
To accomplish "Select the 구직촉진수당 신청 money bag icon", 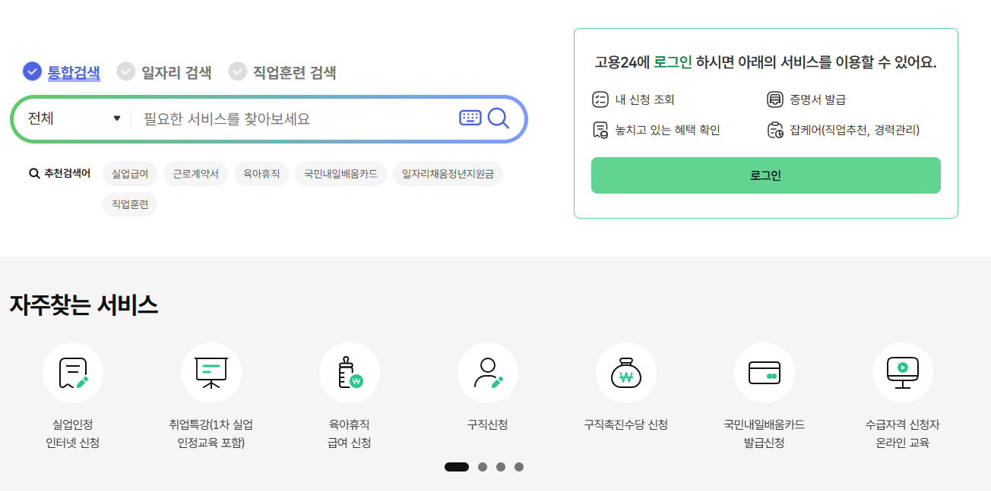I will click(625, 372).
